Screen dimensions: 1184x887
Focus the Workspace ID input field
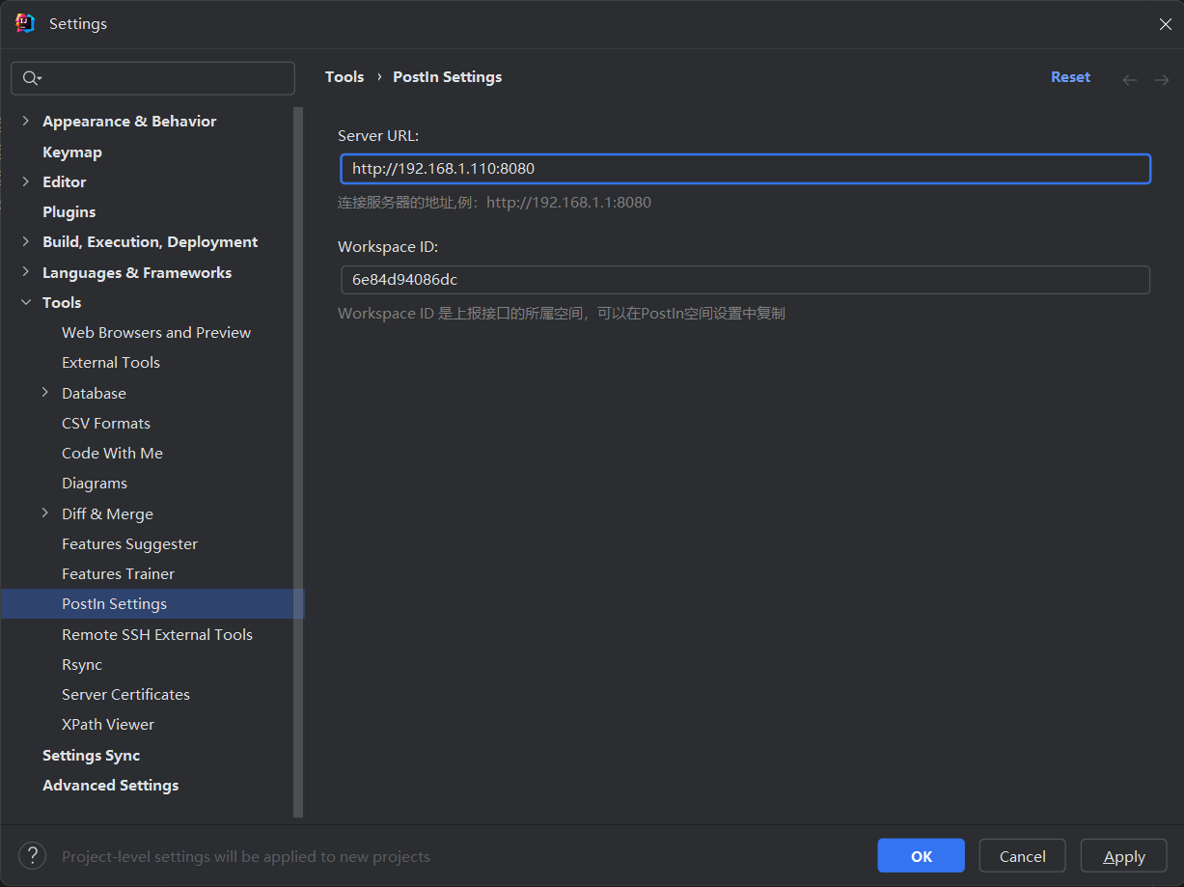click(745, 280)
